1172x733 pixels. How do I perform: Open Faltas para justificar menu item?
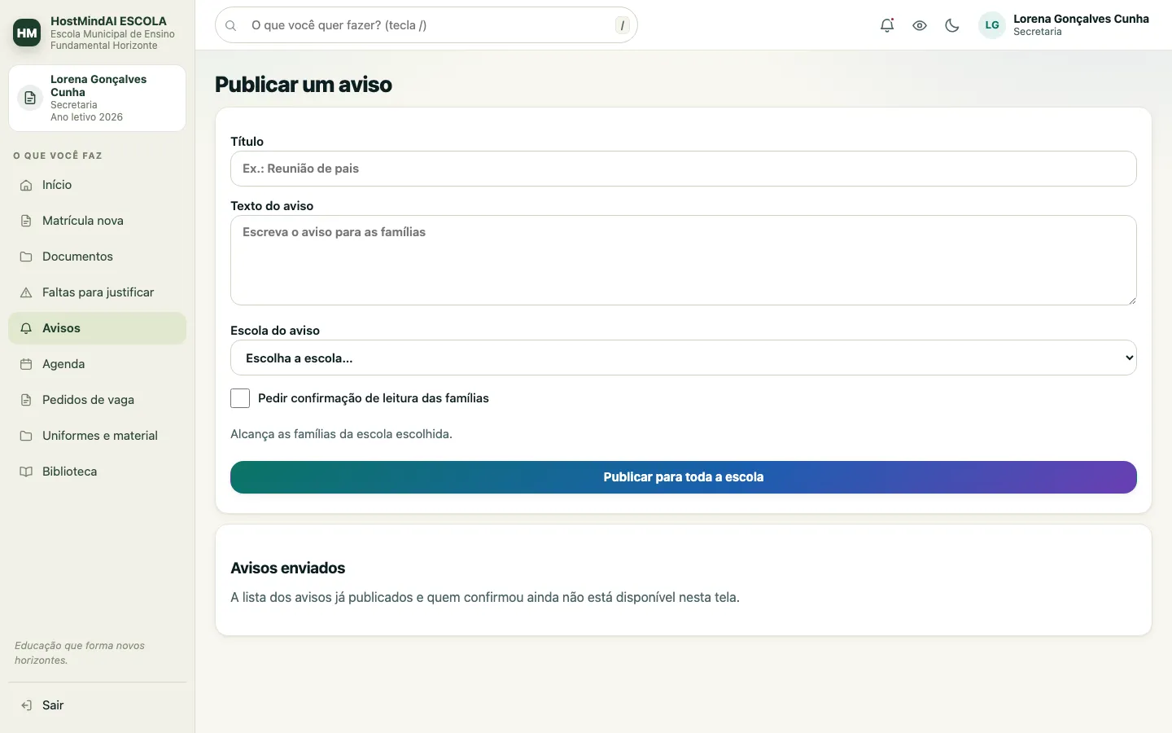tap(98, 292)
